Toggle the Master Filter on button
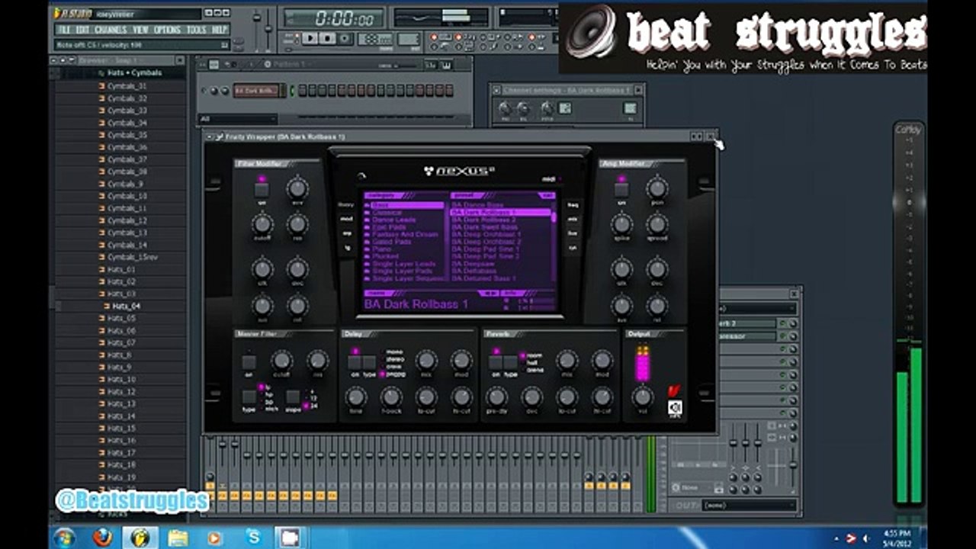The width and height of the screenshot is (976, 549). click(249, 362)
